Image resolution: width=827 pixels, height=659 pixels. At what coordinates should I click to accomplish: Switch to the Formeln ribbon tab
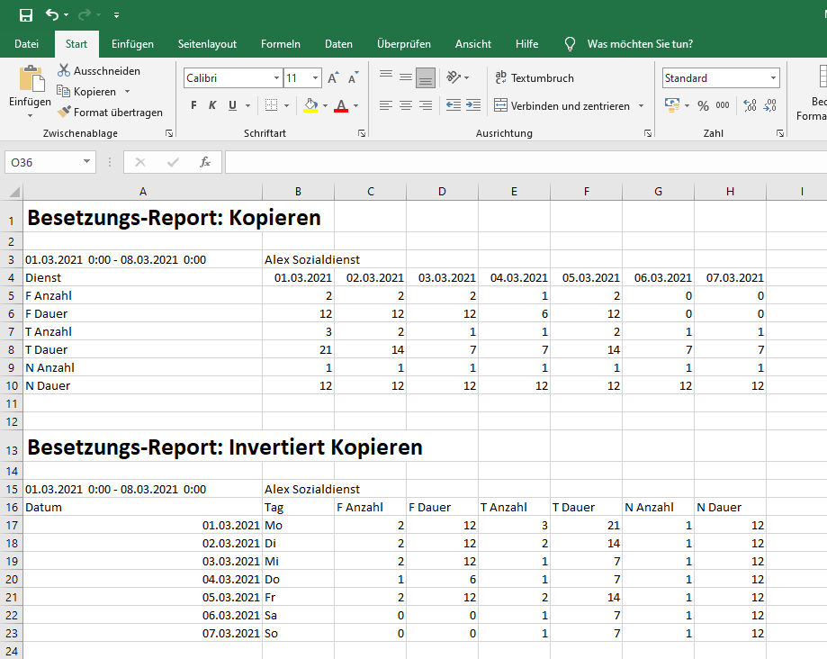(x=281, y=44)
